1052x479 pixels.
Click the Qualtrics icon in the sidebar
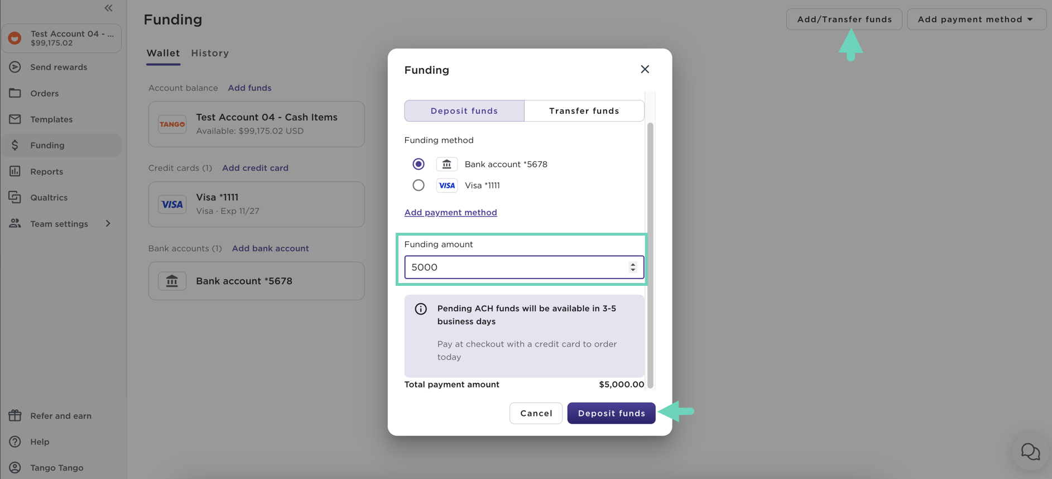15,197
